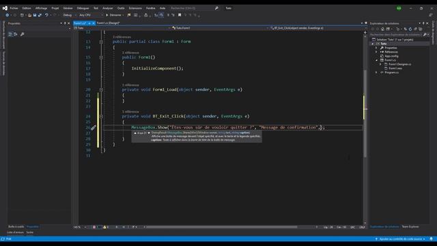This screenshot has height=246, width=437.
Task: Click the undo toolbar icon
Action: tap(46, 15)
